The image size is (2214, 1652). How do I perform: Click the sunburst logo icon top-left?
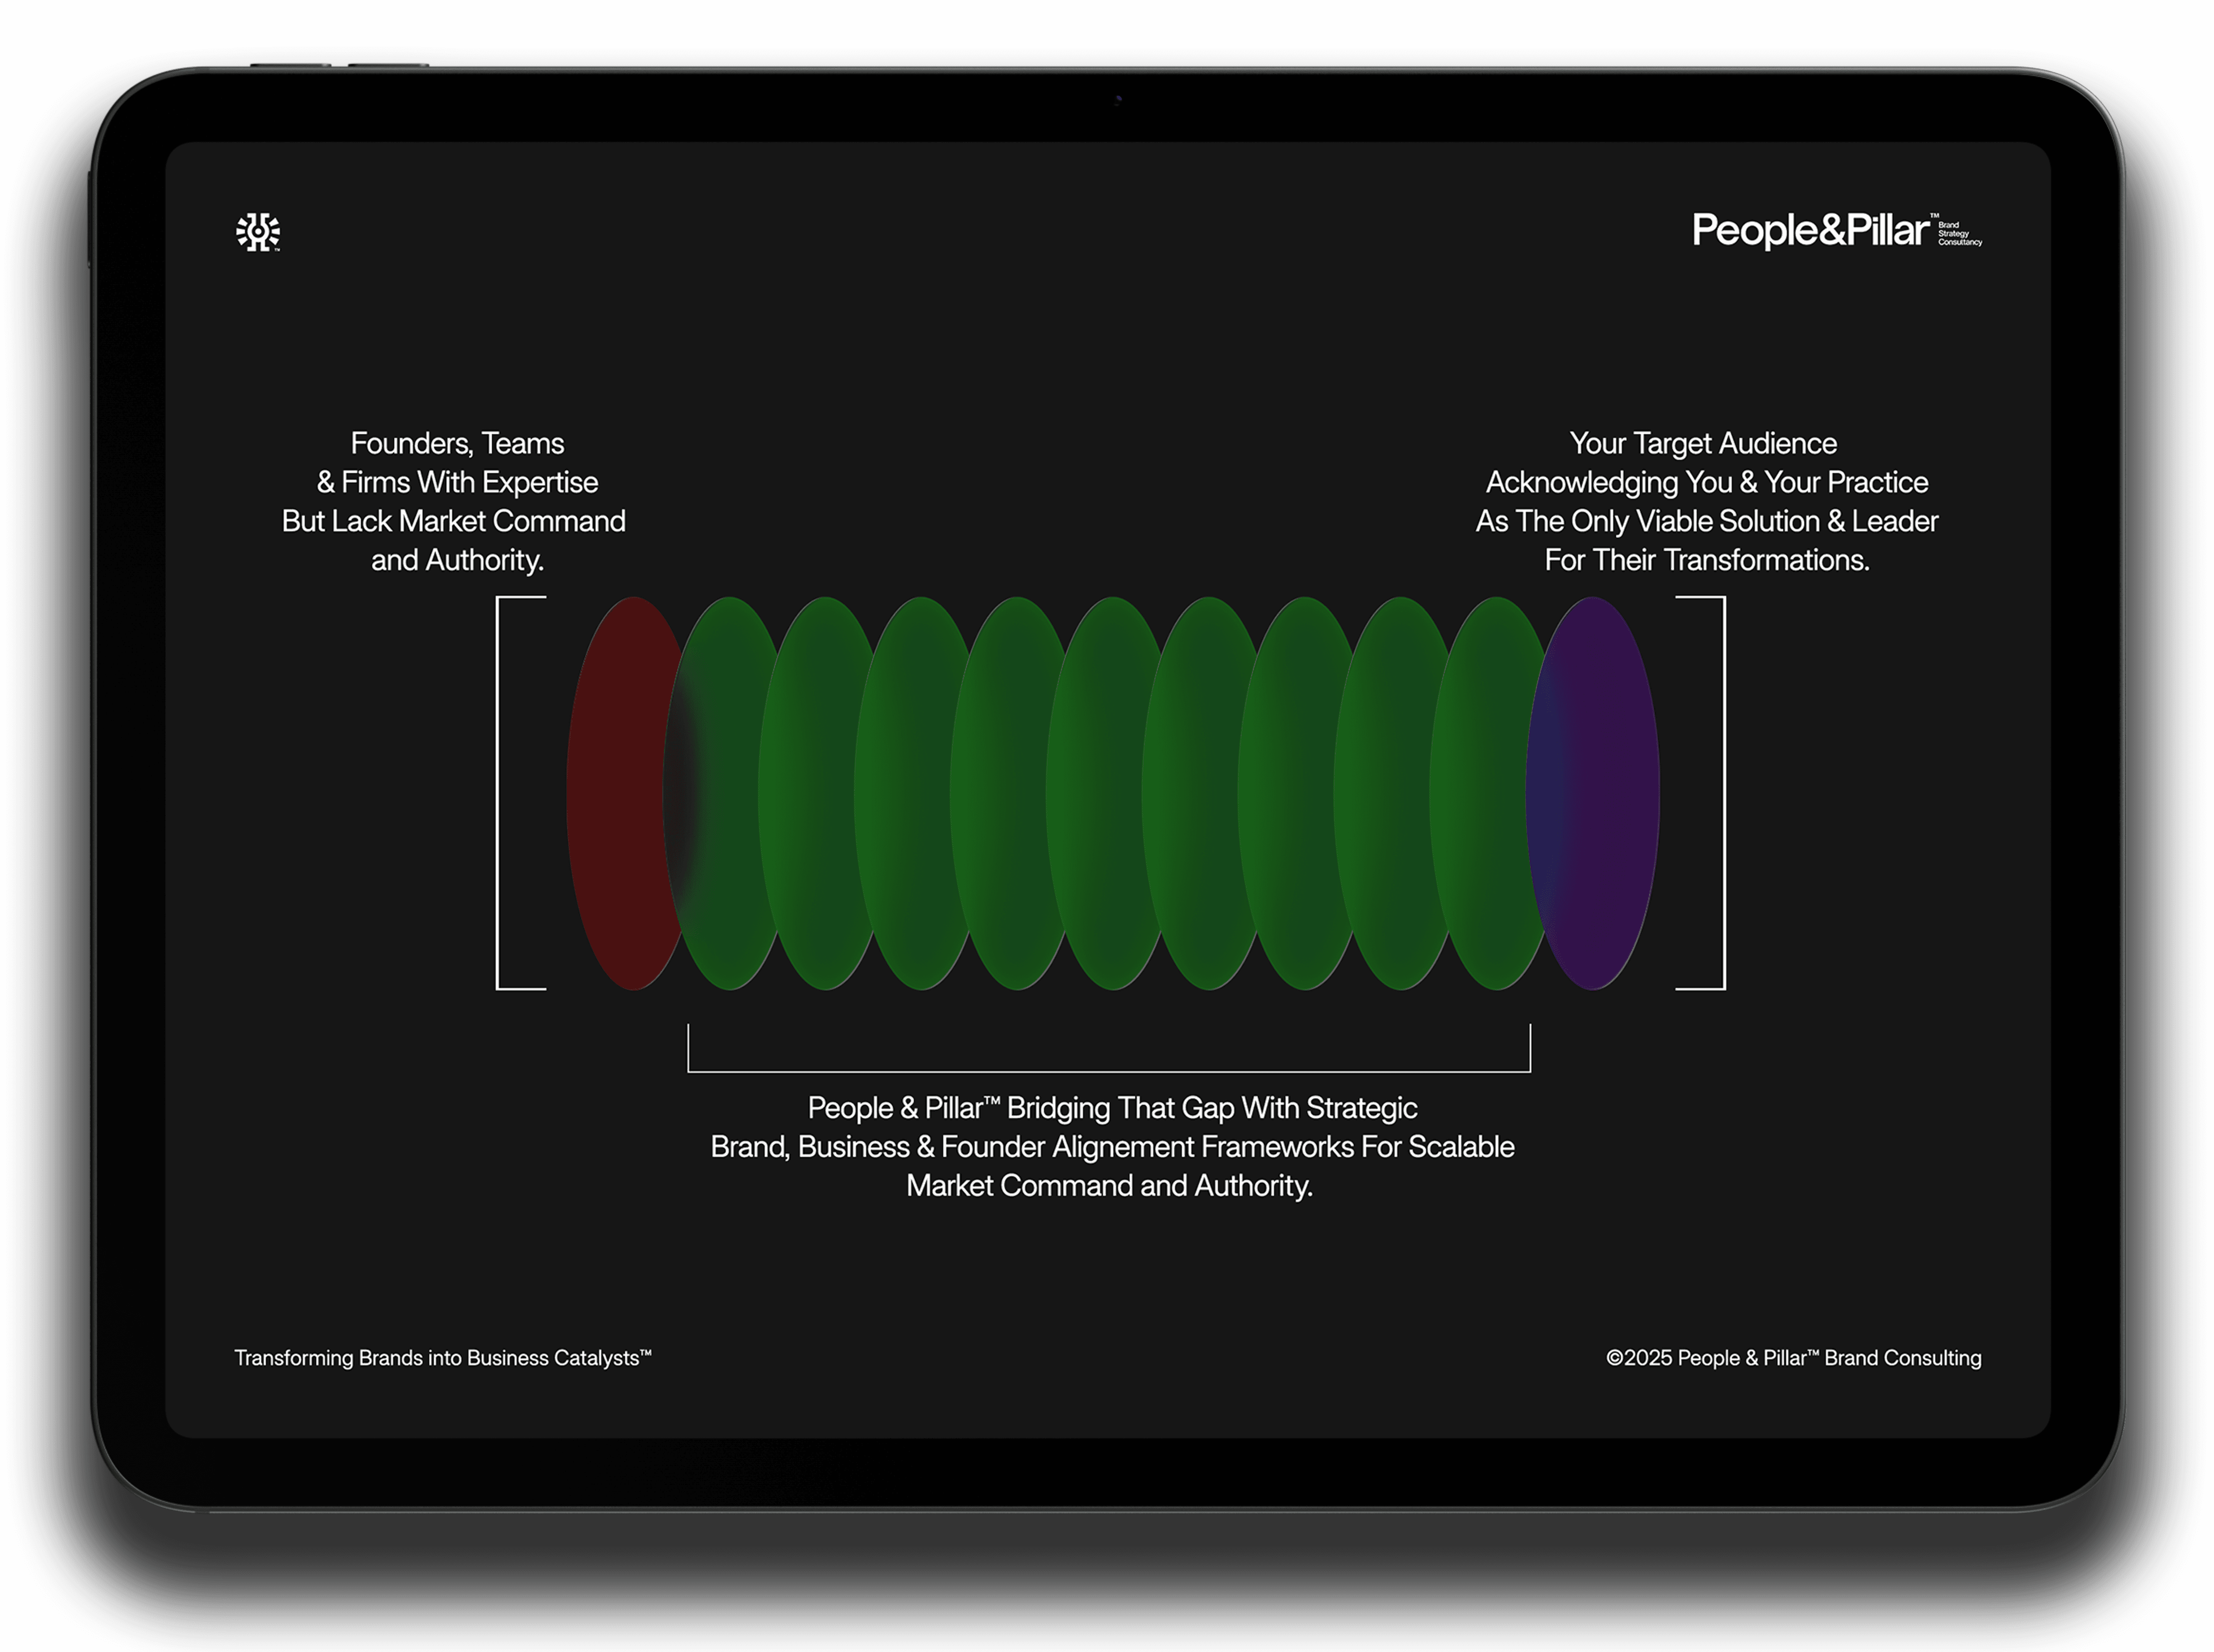click(x=258, y=232)
